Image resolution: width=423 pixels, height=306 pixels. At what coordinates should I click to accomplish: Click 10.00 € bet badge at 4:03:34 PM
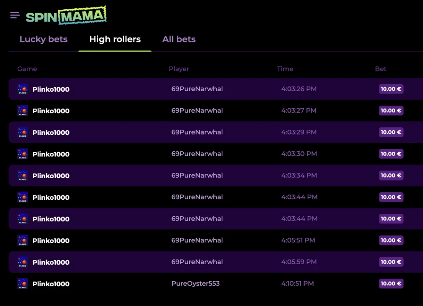pyautogui.click(x=391, y=175)
